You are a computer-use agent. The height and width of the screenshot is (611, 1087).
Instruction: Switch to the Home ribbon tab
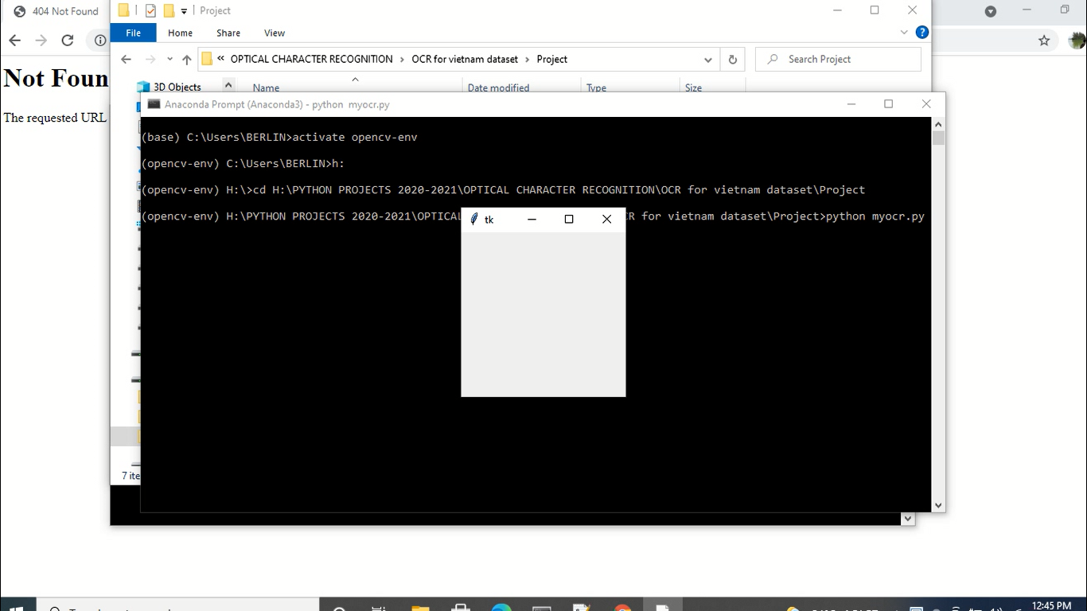[x=180, y=33]
